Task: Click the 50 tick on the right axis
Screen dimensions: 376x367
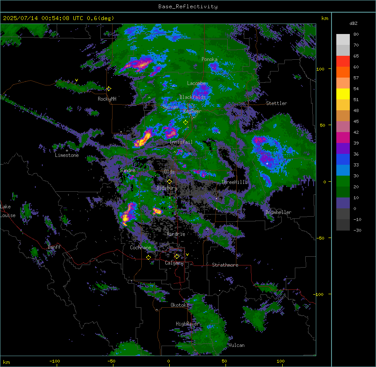Action: point(322,125)
